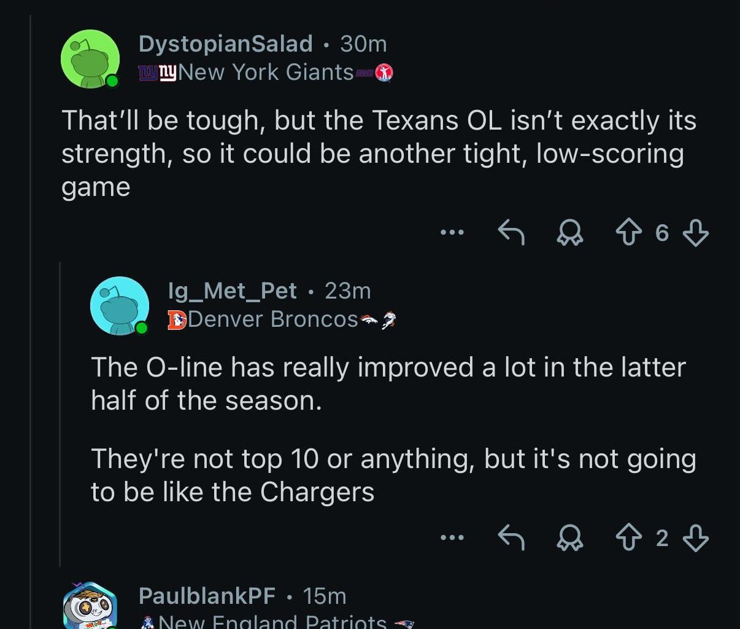Screen dimensions: 740x629
Task: Tap Ig_Met_Pet's teal avatar
Action: pyautogui.click(x=119, y=305)
